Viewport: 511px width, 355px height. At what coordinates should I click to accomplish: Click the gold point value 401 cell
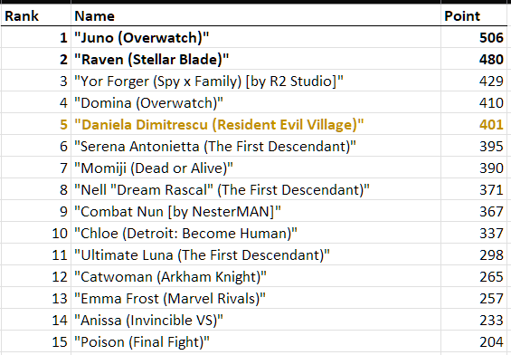point(474,124)
